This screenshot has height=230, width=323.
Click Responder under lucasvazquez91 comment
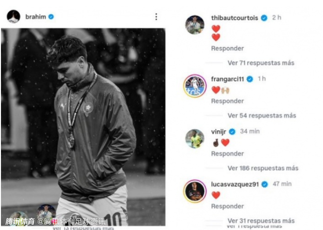click(x=227, y=206)
